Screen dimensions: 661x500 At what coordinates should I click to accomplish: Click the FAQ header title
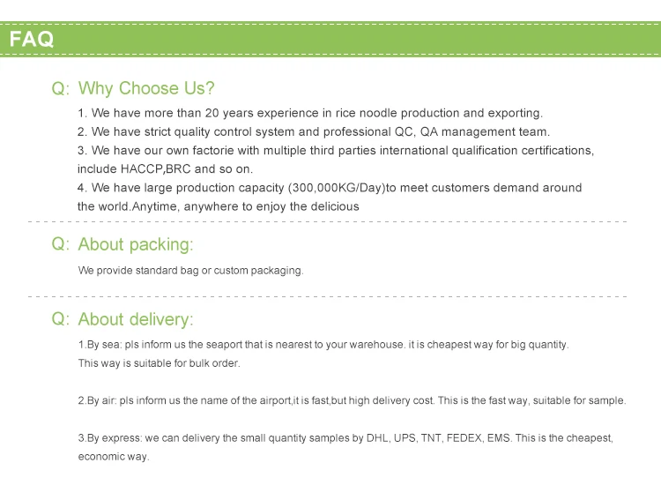pos(32,39)
